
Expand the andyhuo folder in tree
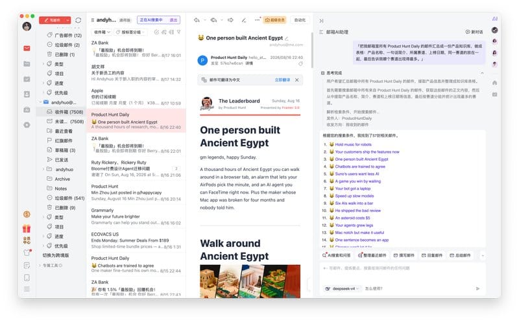[x=43, y=169]
